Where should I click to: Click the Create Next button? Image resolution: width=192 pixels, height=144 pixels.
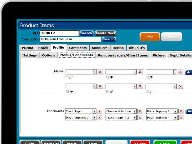[106, 33]
